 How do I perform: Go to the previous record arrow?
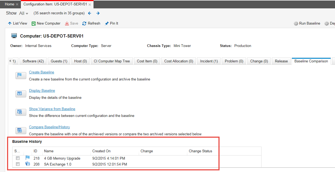[90, 13]
